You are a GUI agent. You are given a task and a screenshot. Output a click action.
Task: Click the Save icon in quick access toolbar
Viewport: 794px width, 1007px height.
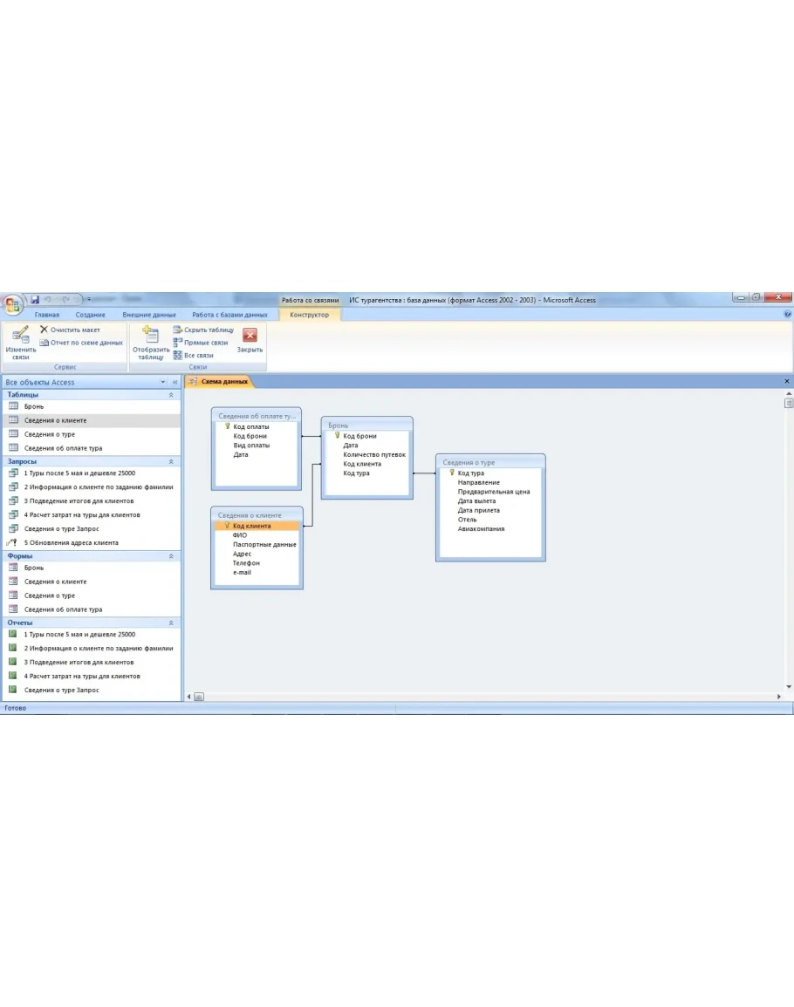[x=34, y=299]
